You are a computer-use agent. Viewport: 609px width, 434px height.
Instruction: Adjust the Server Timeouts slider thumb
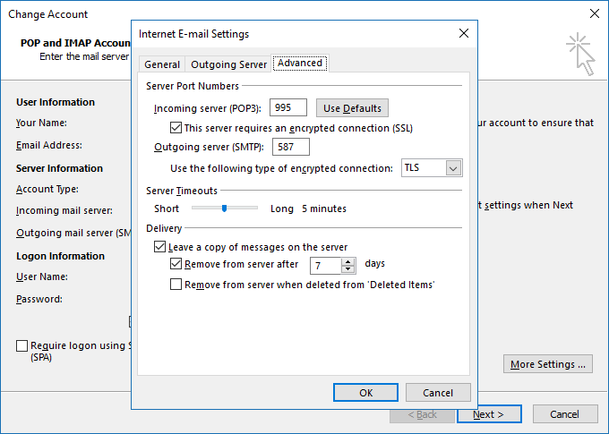point(224,208)
